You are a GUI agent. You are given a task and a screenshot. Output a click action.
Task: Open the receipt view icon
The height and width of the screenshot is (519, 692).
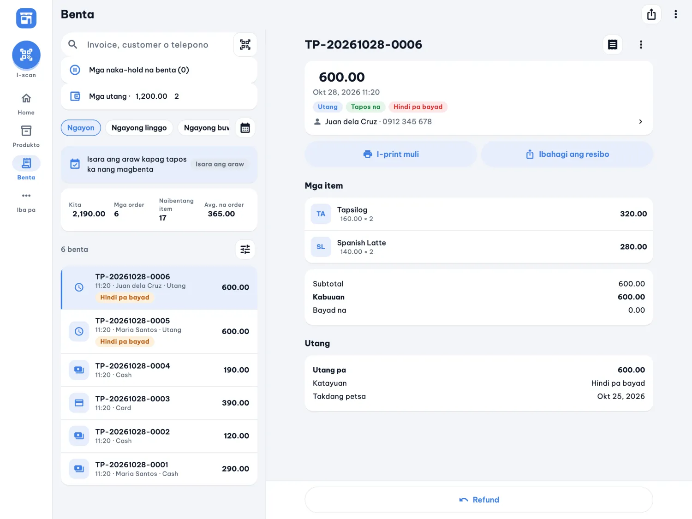coord(613,45)
